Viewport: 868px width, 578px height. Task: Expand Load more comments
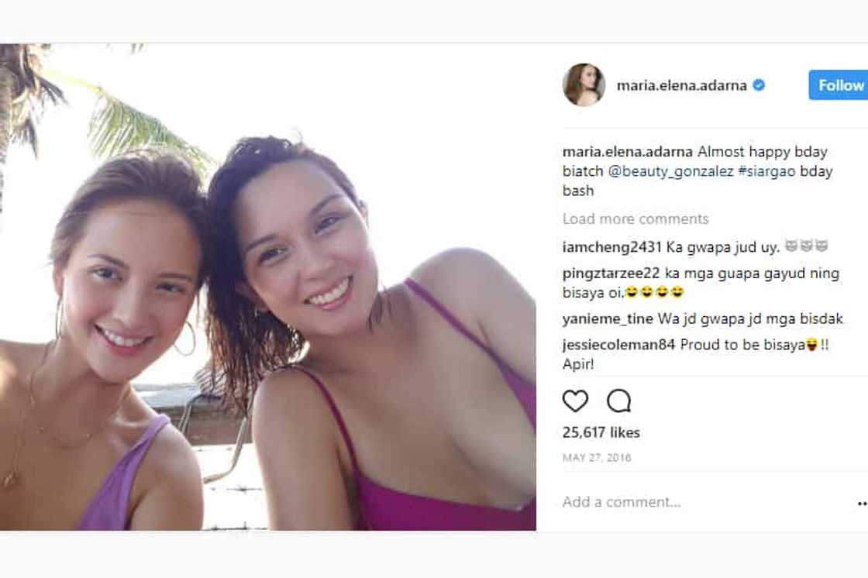(635, 218)
